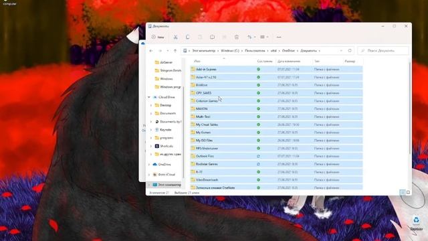The width and height of the screenshot is (428, 241).
Task: Click the OneDrive breadcrumb in address bar
Action: (x=288, y=51)
